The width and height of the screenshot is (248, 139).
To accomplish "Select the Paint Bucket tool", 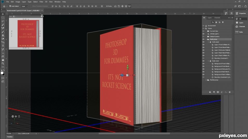I will click(x=3, y=42).
